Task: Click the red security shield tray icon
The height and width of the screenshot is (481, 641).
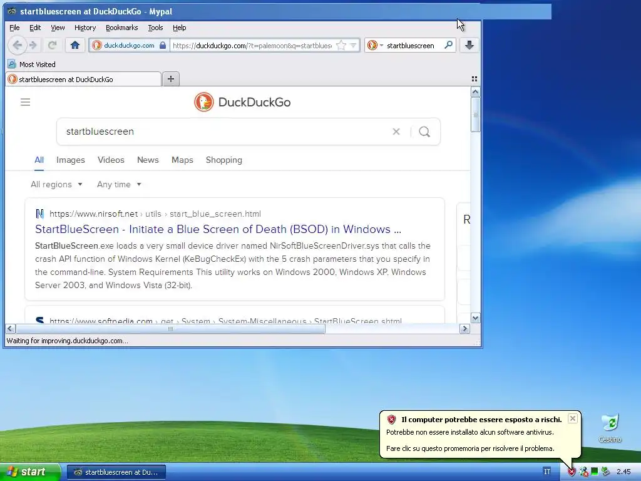Action: [571, 472]
